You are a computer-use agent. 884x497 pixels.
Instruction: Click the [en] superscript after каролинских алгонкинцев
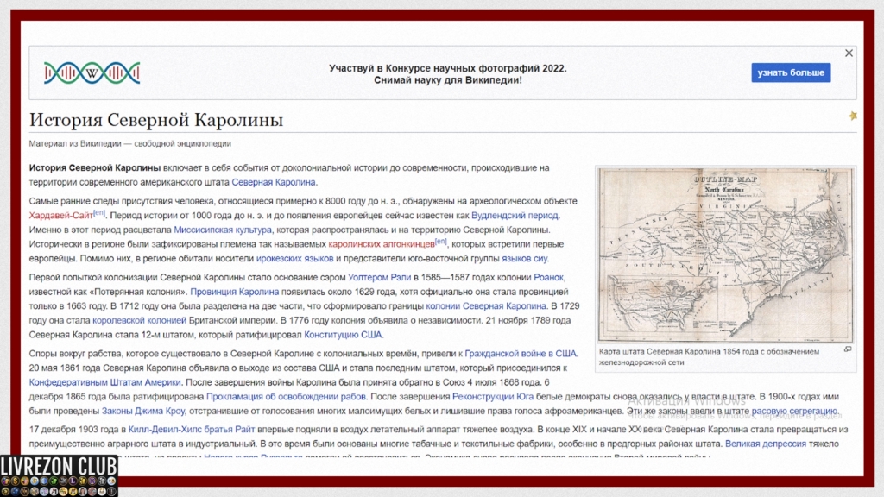[441, 242]
